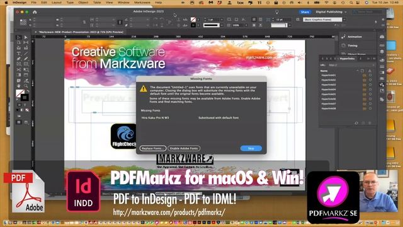Image resolution: width=403 pixels, height=227 pixels.
Task: Open the Help menu
Action: (159, 3)
